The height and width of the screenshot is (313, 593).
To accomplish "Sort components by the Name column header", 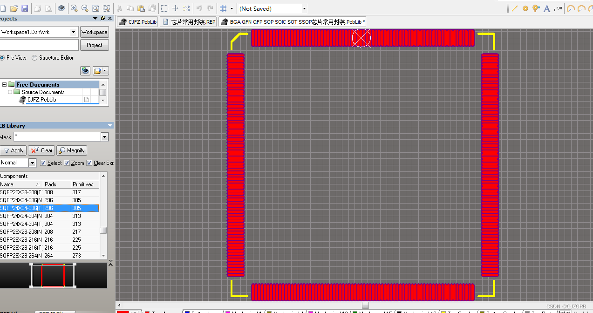I will pos(21,184).
